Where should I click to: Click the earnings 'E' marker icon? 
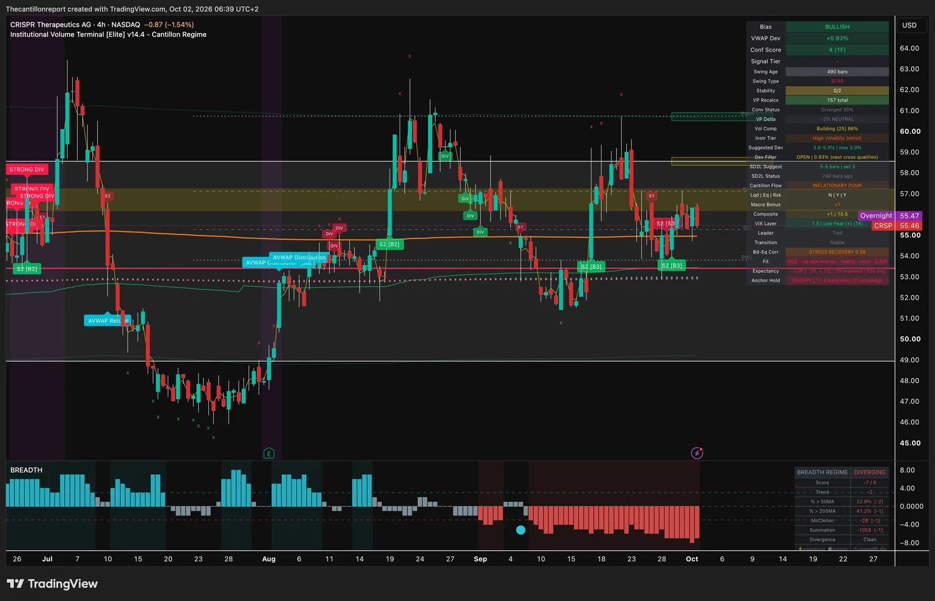coord(269,453)
